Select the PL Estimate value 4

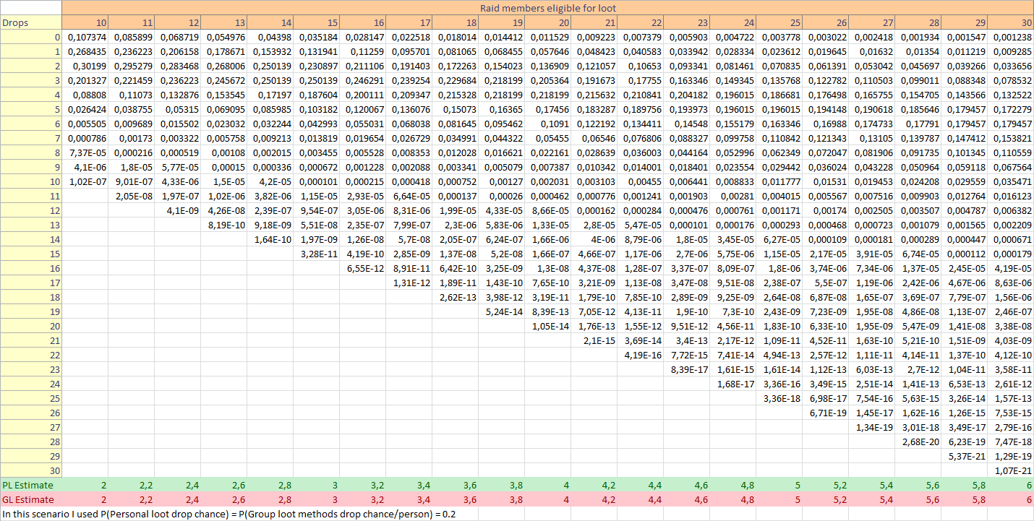pyautogui.click(x=548, y=485)
